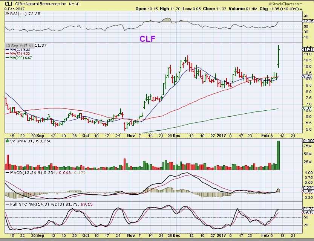This screenshot has width=314, height=241.
Task: Click the RSI(14) 72.35 indicator label
Action: 25,14
